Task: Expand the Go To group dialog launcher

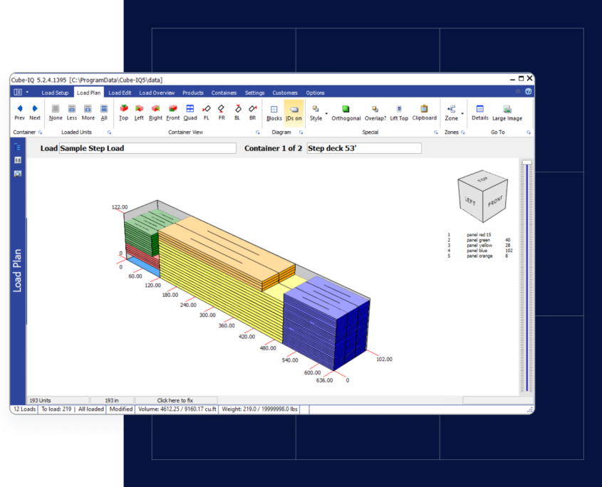Action: (x=529, y=132)
